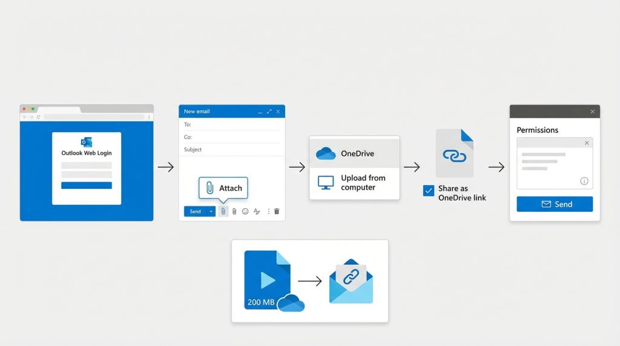This screenshot has width=620, height=346.
Task: Pop out the New email window
Action: pos(269,111)
